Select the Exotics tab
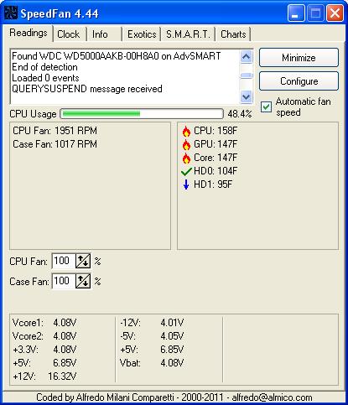The width and height of the screenshot is (348, 405). click(142, 34)
